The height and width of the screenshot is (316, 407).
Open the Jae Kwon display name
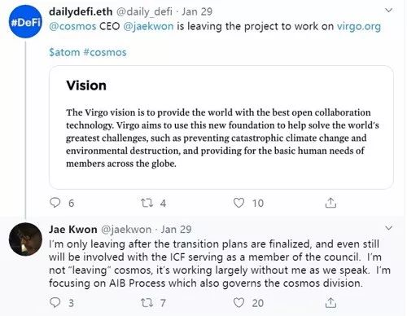pos(73,230)
